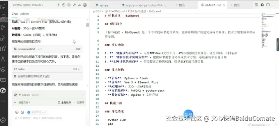The width and height of the screenshot is (279, 126).
Task: Open chat history clock icon
Action: [63, 5]
